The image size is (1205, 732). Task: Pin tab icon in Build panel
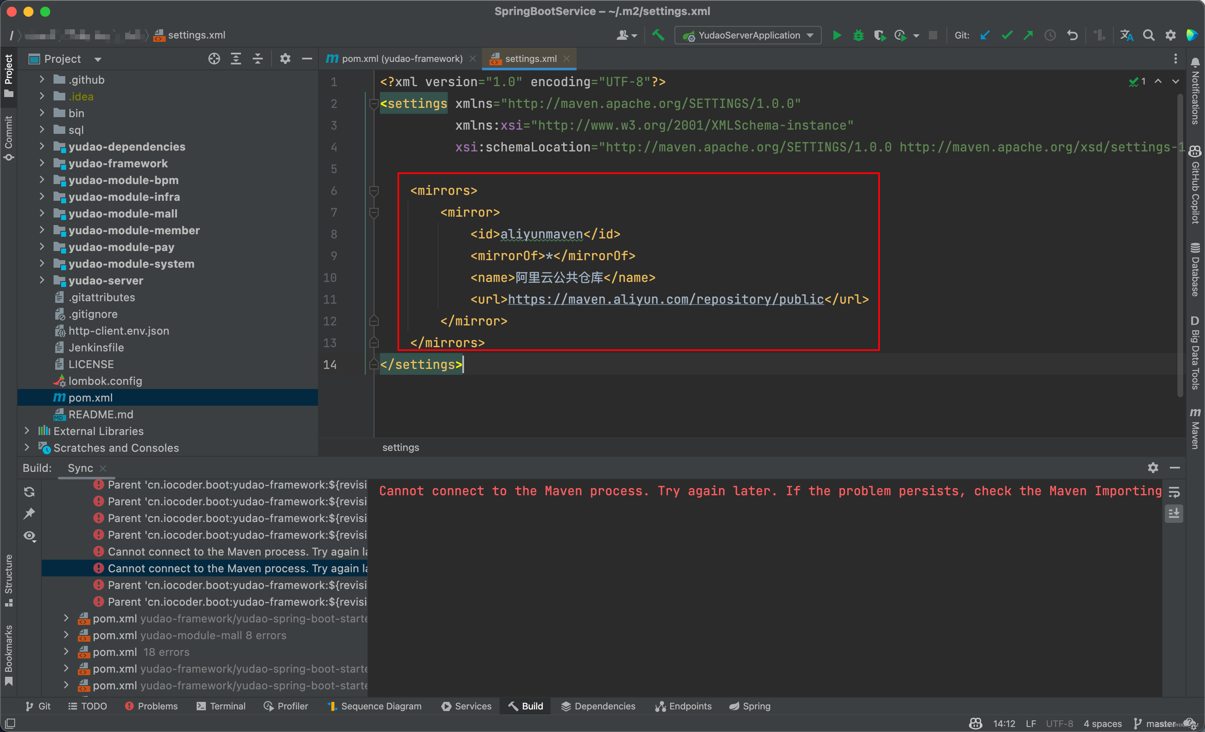click(29, 513)
